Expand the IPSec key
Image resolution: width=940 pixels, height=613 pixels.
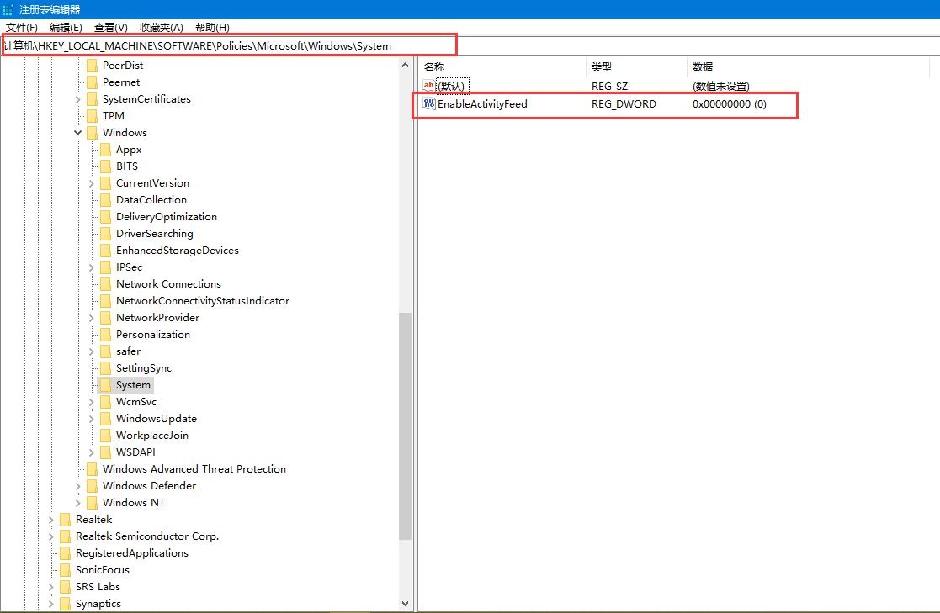click(x=91, y=267)
